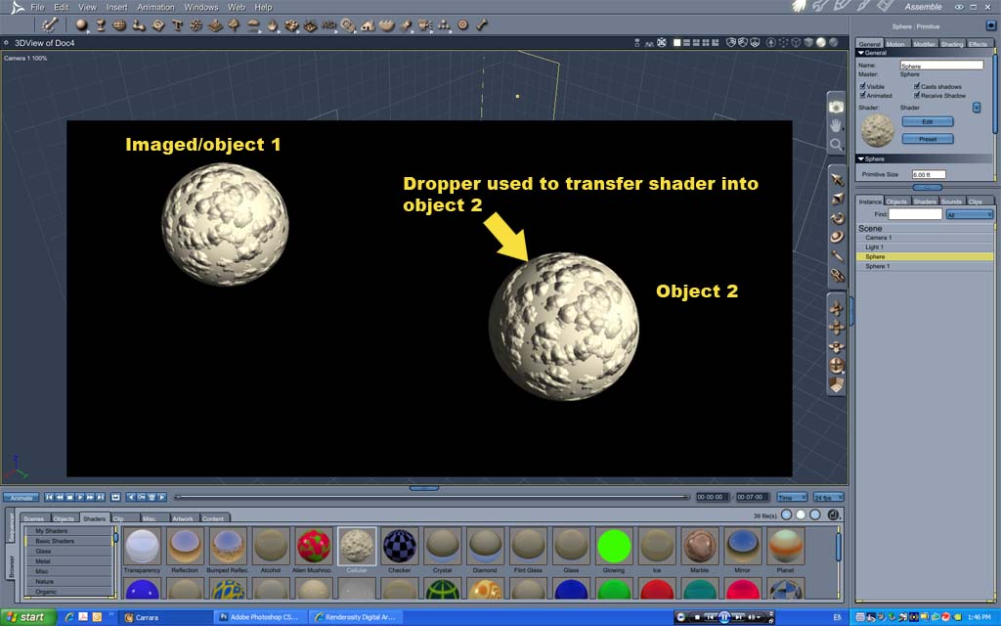Select Sphere 1 in scene list
1001x626 pixels.
click(x=925, y=266)
